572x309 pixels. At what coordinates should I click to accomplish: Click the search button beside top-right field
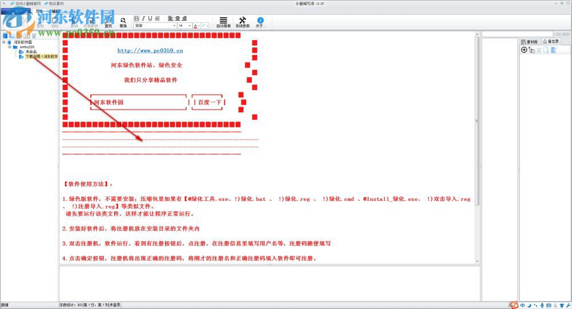pyautogui.click(x=562, y=34)
